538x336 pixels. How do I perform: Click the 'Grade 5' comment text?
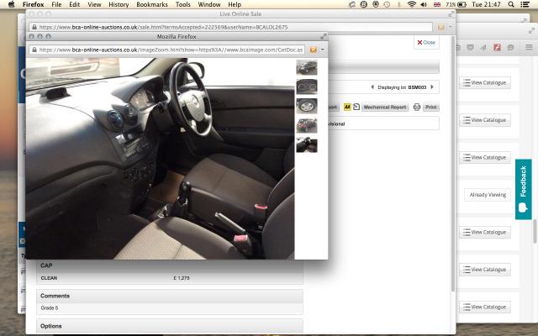(50, 308)
